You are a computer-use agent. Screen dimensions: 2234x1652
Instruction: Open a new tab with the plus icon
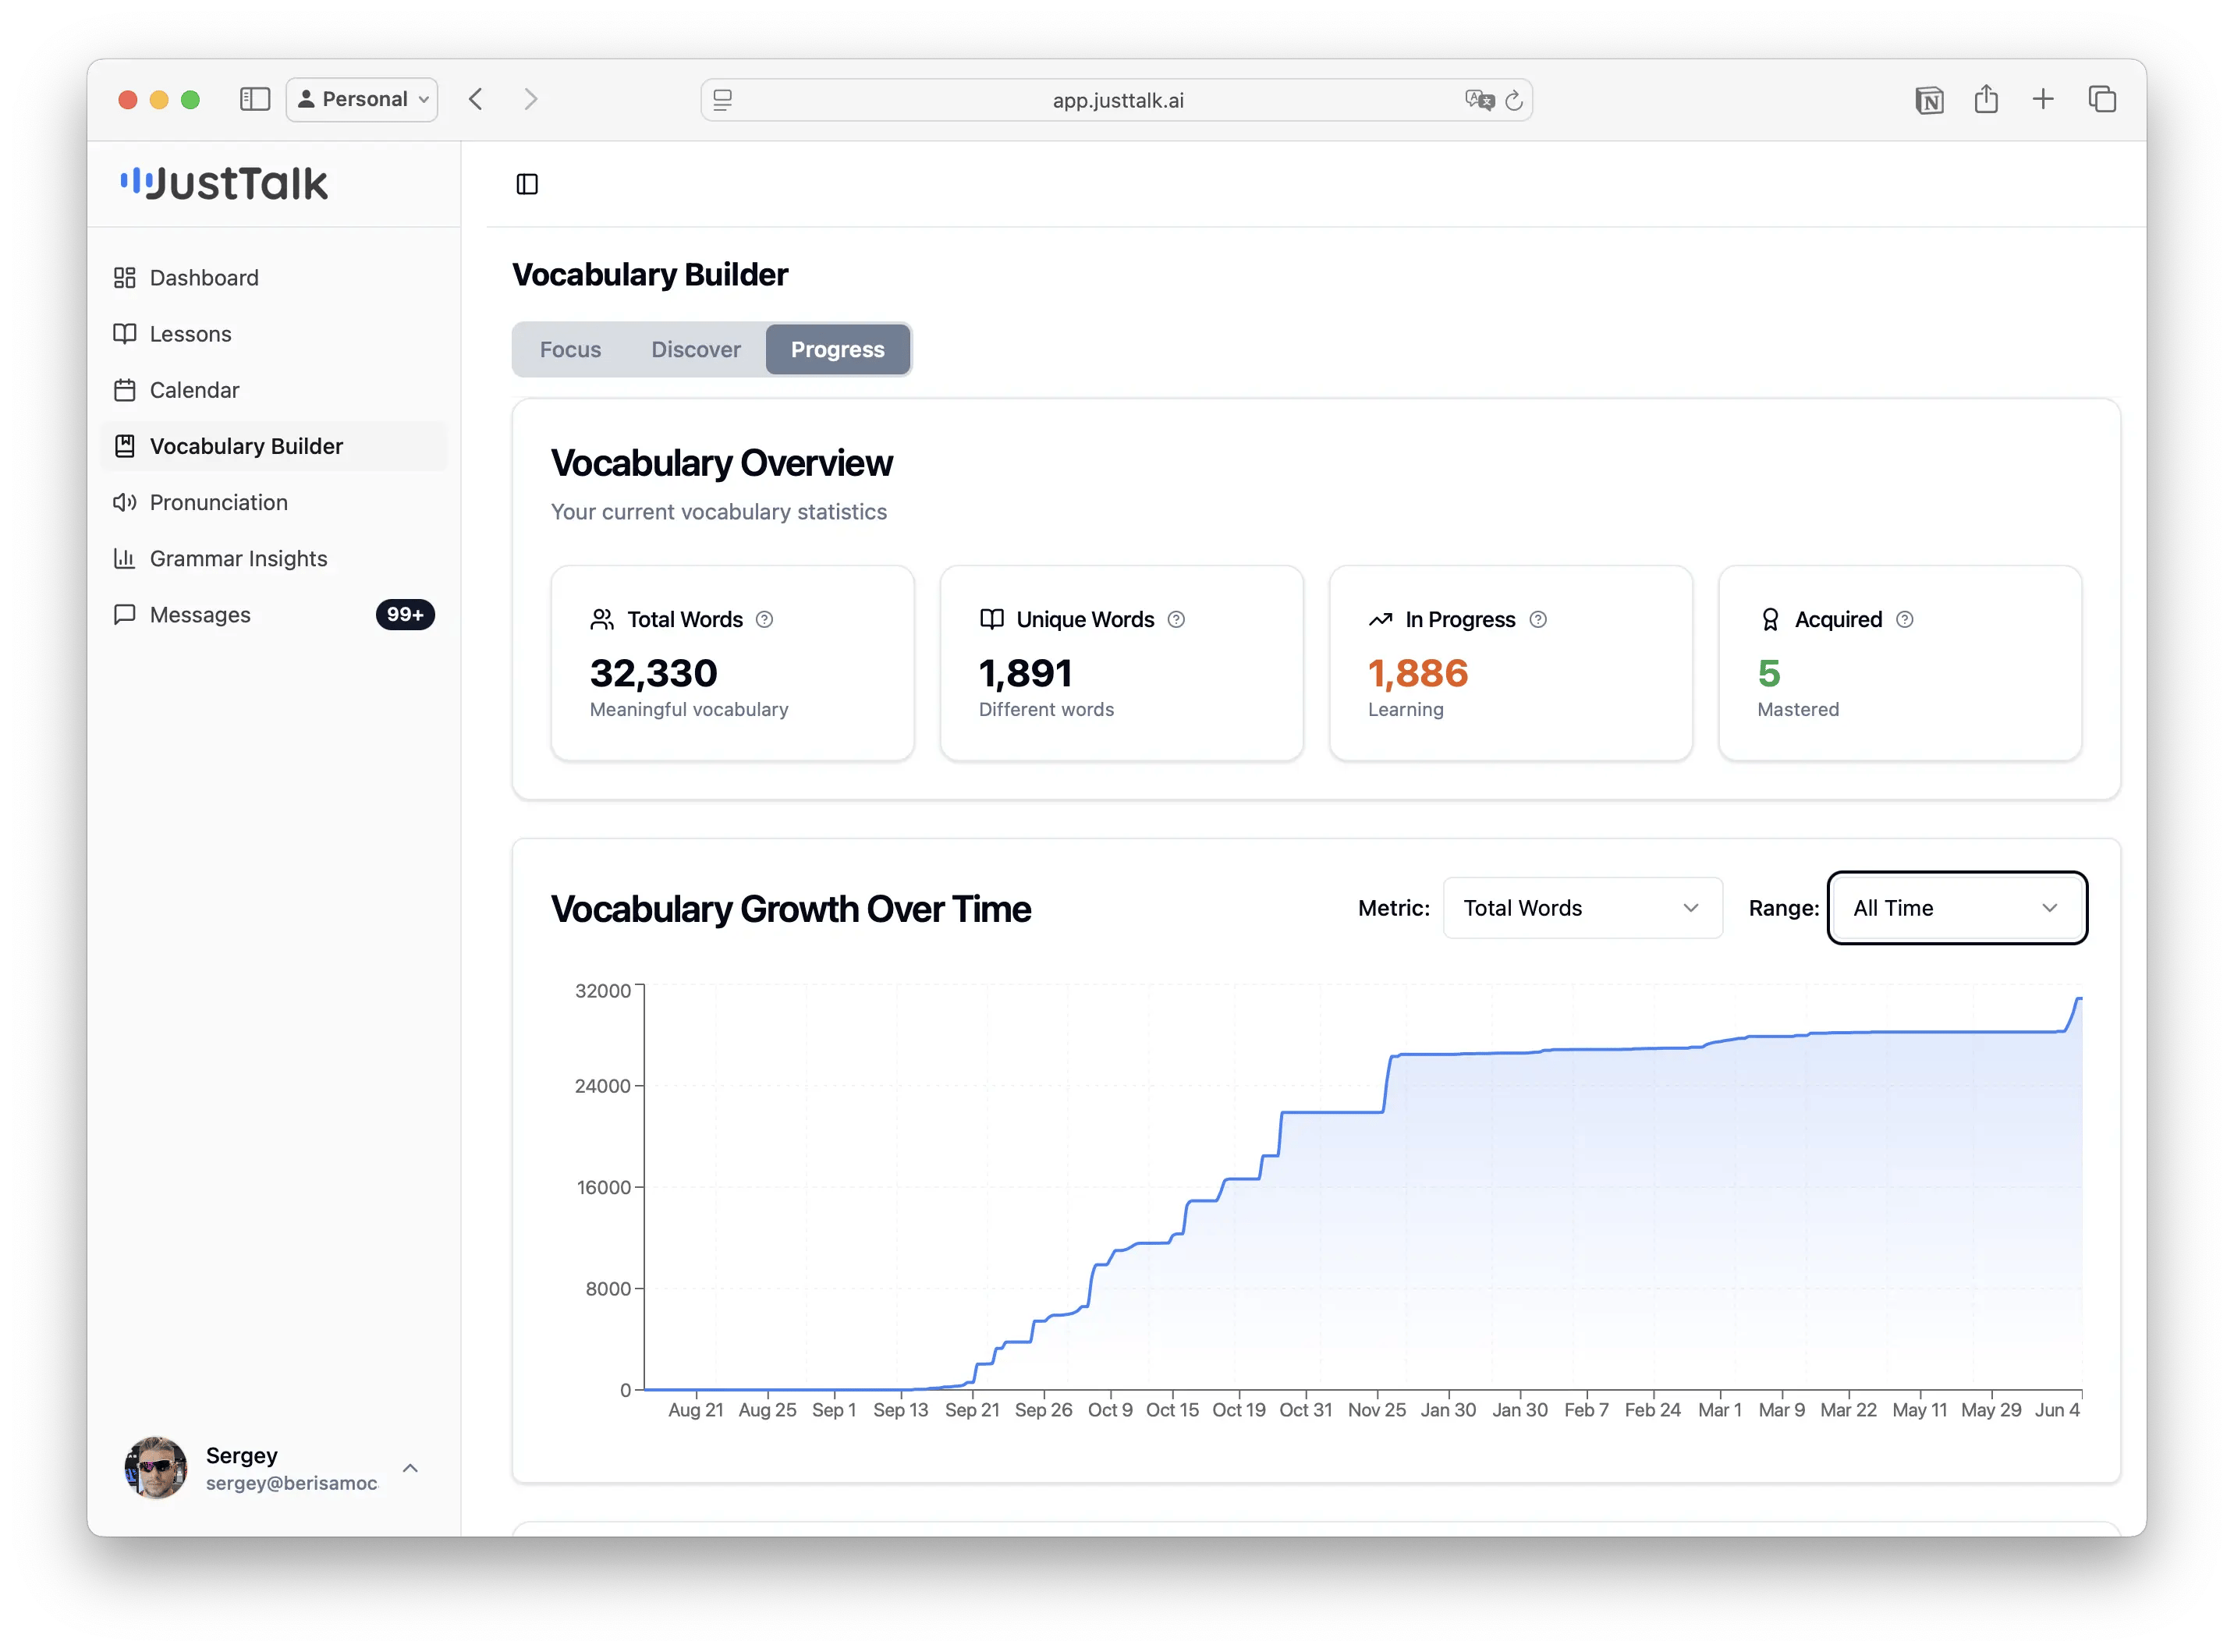(2043, 99)
